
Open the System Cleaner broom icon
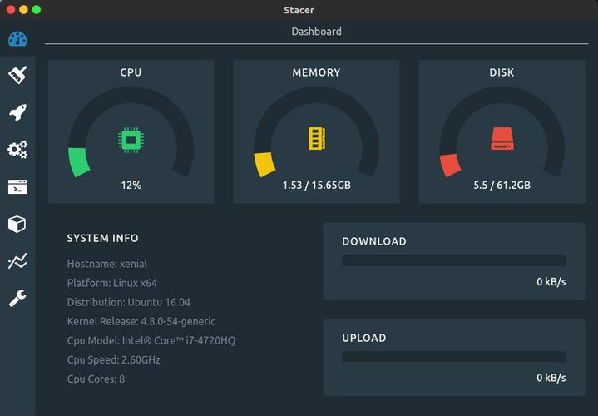[17, 75]
